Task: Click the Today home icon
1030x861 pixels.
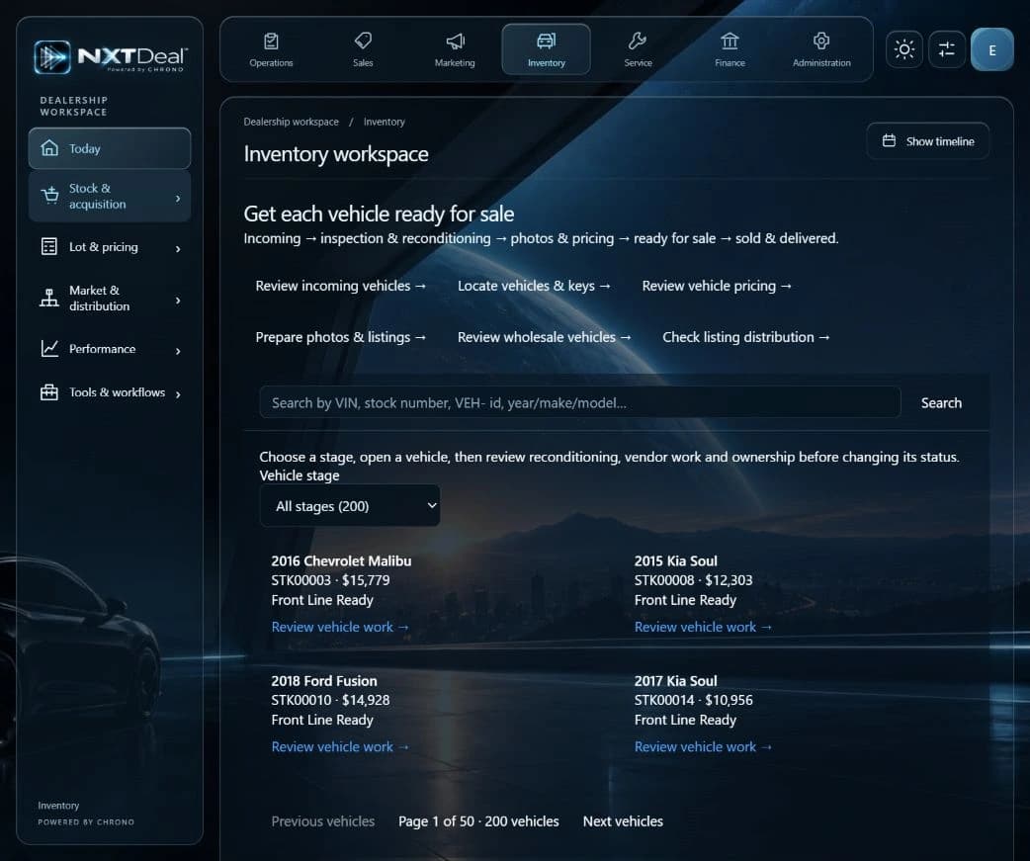Action: [x=49, y=147]
